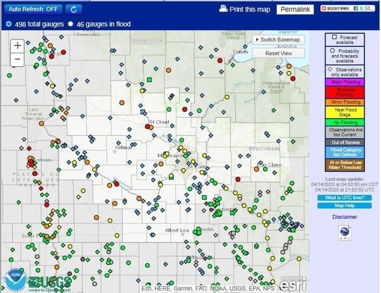Zoom in with the plus button
This screenshot has width=381, height=293.
(18, 46)
